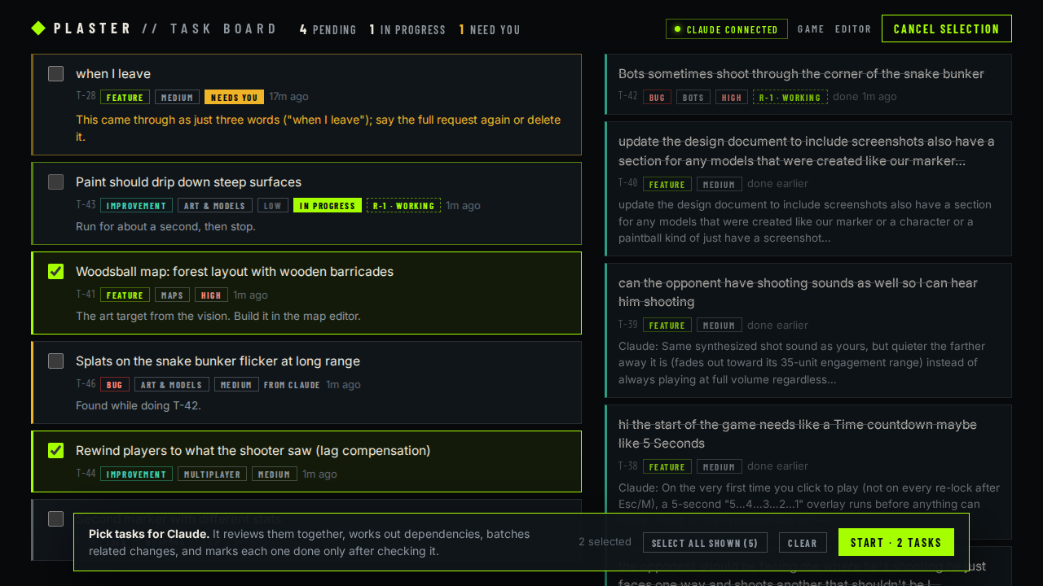This screenshot has height=586, width=1043.
Task: Open done task about Time countdown
Action: [798, 434]
